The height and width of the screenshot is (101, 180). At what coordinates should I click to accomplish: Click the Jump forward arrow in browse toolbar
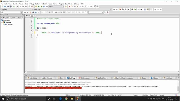tap(116, 9)
